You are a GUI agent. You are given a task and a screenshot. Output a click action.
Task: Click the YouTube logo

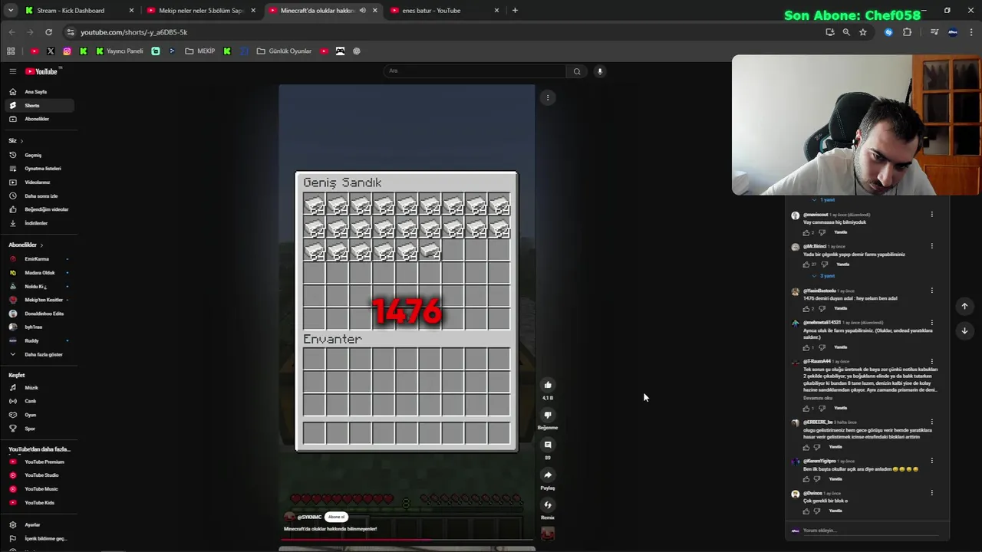pyautogui.click(x=42, y=71)
